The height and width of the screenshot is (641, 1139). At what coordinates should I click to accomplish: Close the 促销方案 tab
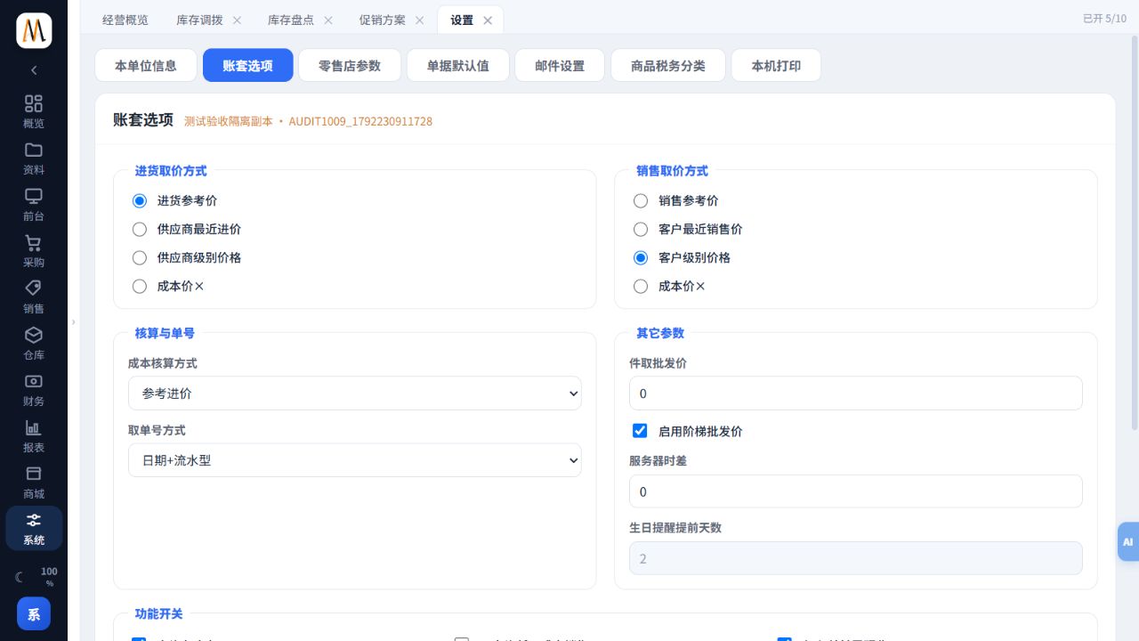pyautogui.click(x=419, y=20)
